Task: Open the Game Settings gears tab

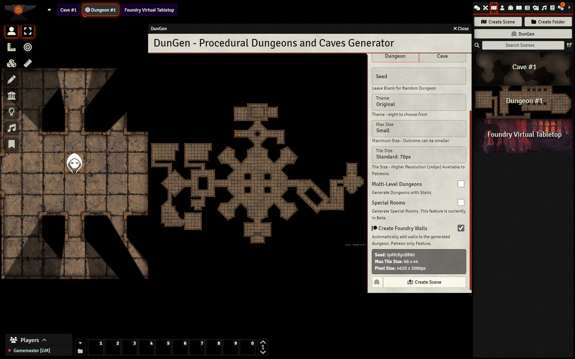Action: click(x=561, y=8)
